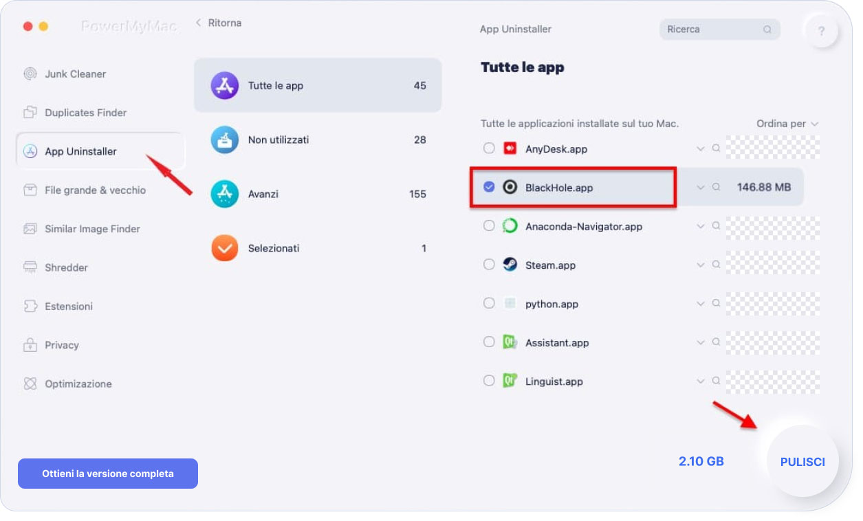Open the Shredder tool icon
This screenshot has width=863, height=521.
pos(30,267)
